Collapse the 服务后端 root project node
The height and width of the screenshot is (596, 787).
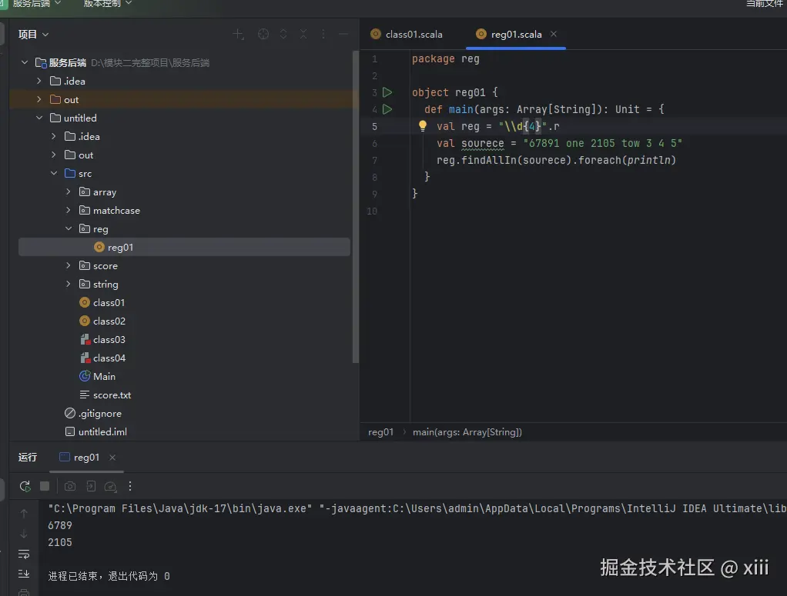pyautogui.click(x=24, y=62)
